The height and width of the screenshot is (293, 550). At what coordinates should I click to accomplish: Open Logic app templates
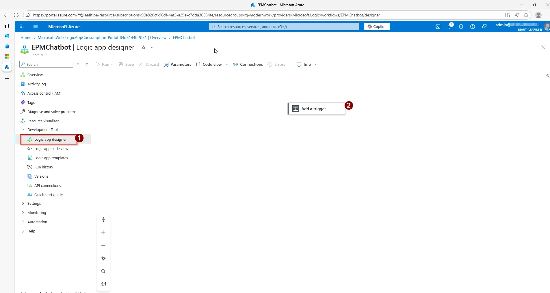click(51, 158)
